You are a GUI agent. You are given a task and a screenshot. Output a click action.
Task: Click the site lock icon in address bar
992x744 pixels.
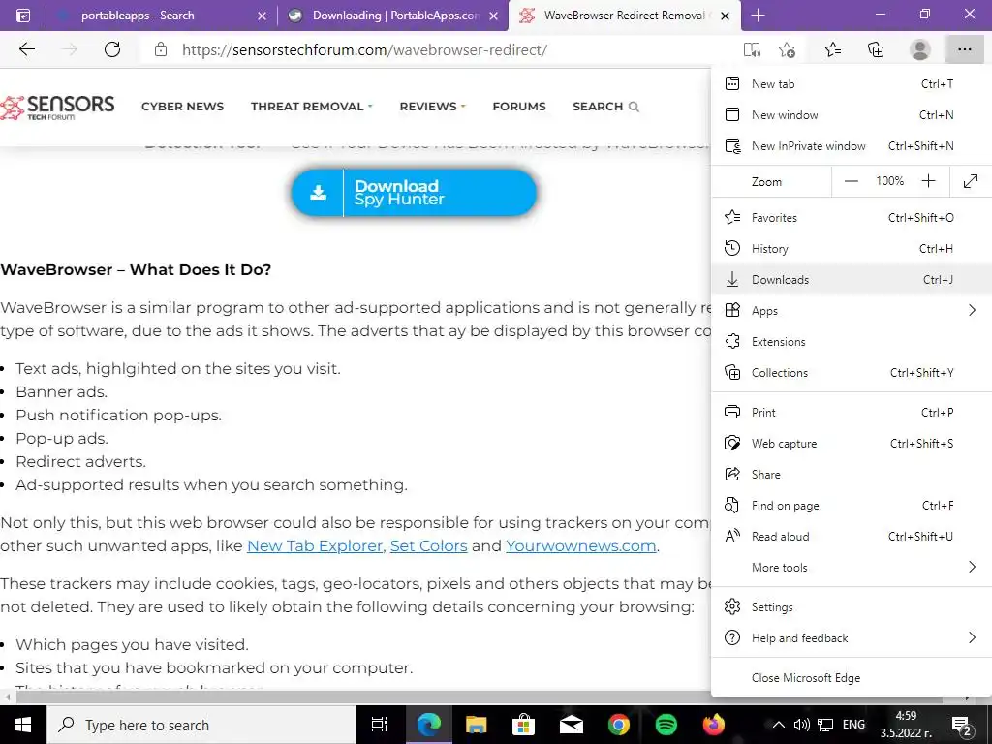click(161, 49)
